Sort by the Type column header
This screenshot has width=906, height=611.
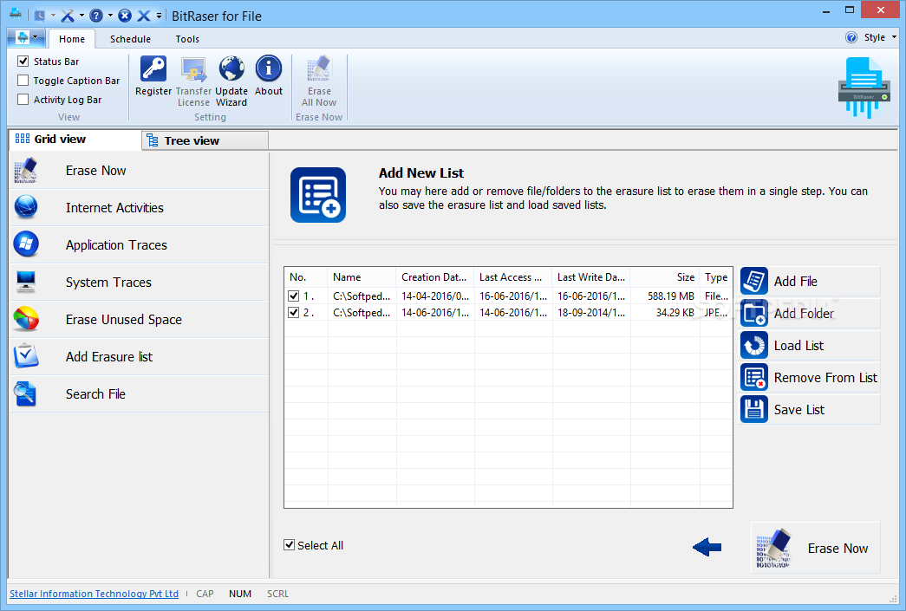(716, 277)
